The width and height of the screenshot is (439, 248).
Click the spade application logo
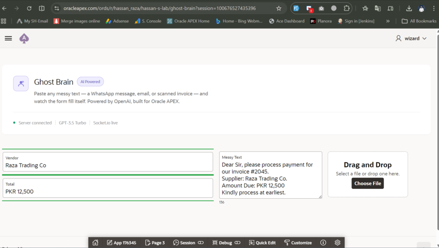coord(24,38)
